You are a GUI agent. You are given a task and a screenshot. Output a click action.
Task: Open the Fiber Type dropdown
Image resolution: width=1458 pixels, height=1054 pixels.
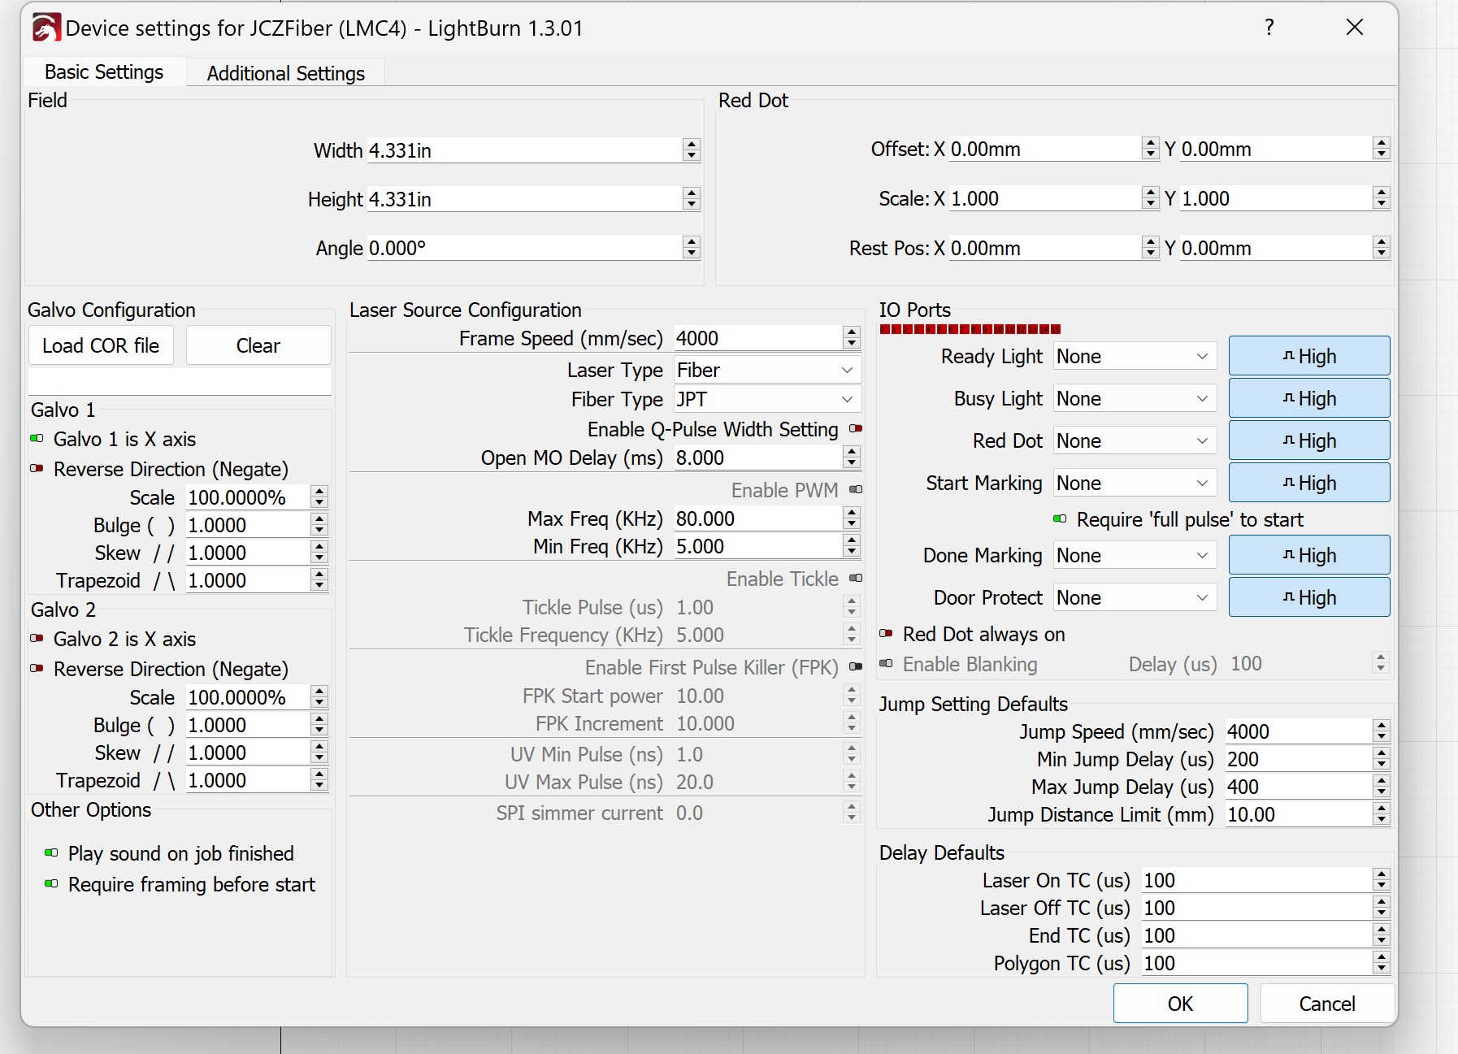[x=766, y=399]
